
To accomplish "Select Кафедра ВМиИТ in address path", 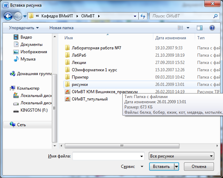I will pos(57,16).
